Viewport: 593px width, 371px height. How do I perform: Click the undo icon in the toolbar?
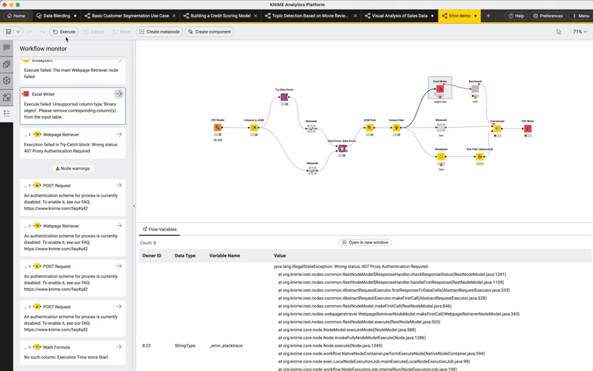pos(30,32)
